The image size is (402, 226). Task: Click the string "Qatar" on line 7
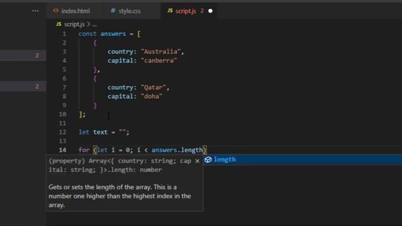click(x=153, y=88)
